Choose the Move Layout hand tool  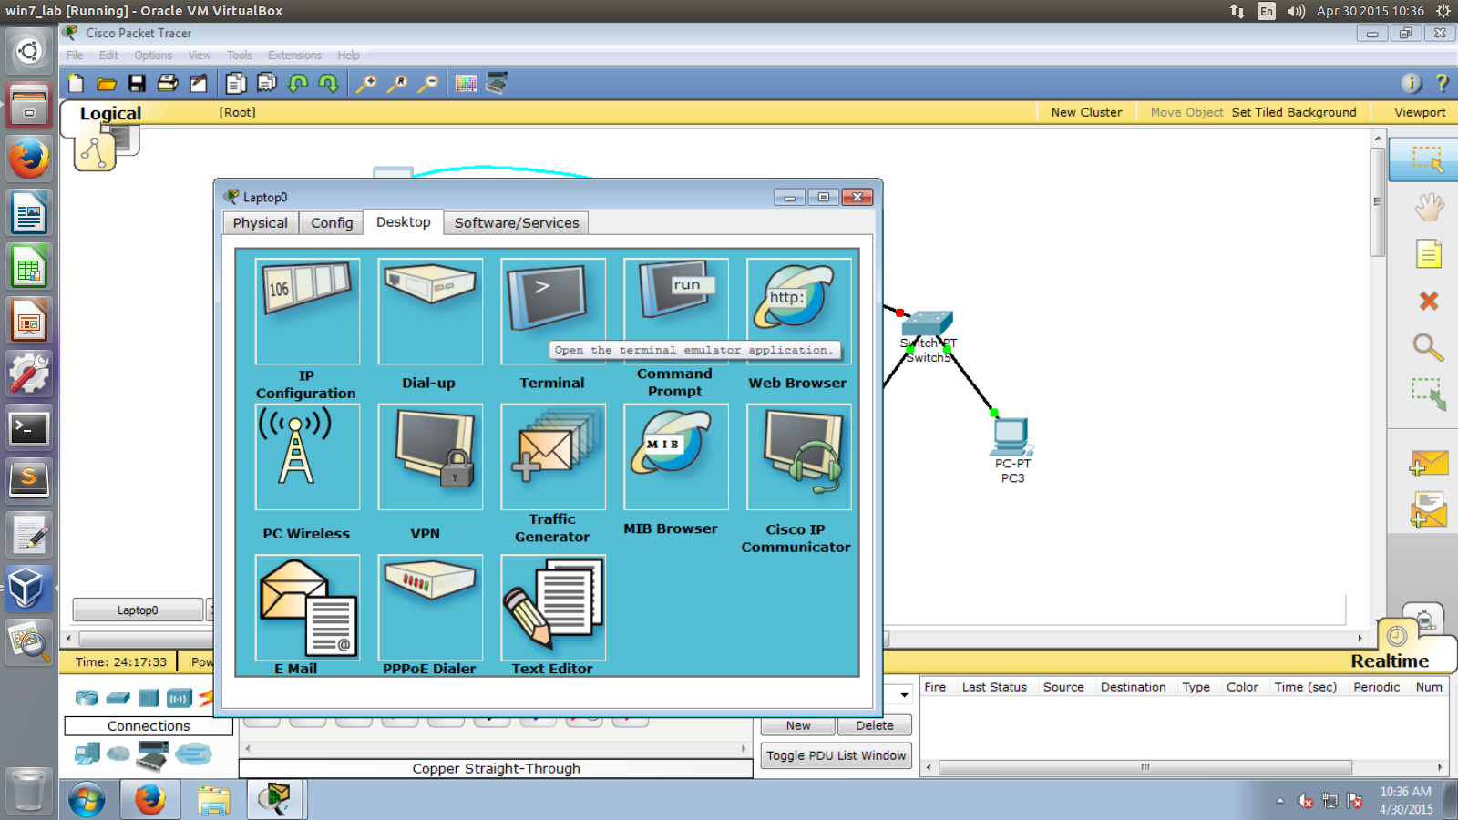[x=1429, y=207]
